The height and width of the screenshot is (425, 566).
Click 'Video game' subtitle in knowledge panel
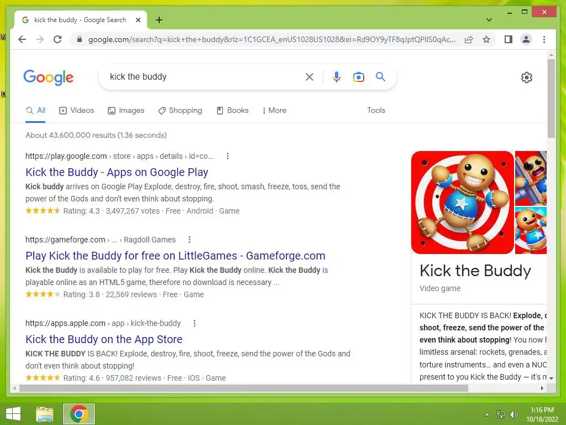[x=439, y=288]
